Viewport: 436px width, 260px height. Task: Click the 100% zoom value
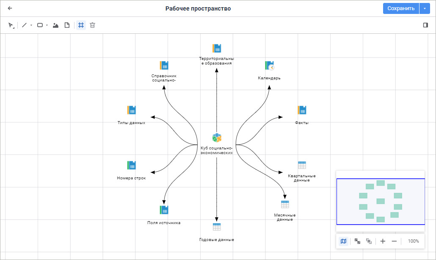tap(414, 241)
